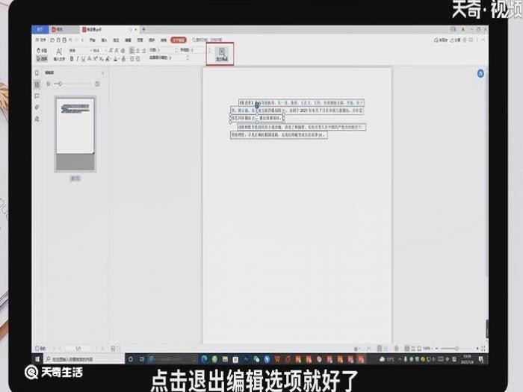Viewport: 523px width, 392px height.
Task: Click the Exit Edit (退出编辑) button
Action: pos(221,54)
